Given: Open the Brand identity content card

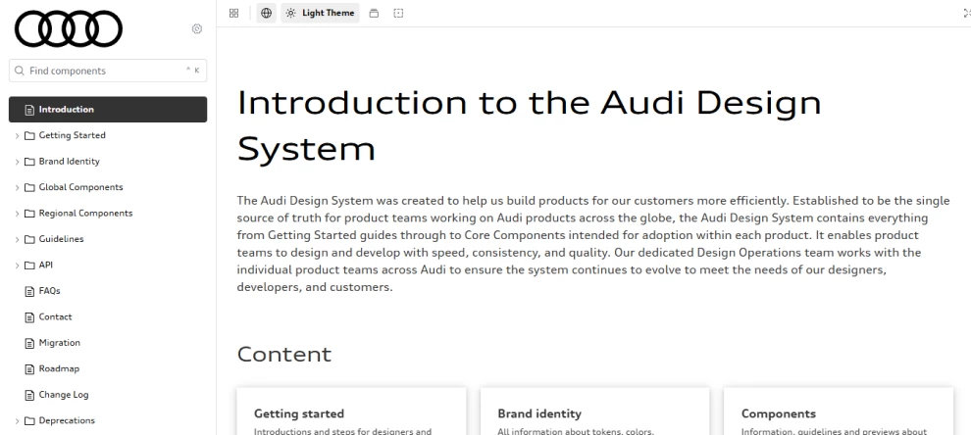Looking at the screenshot, I should click(x=594, y=411).
